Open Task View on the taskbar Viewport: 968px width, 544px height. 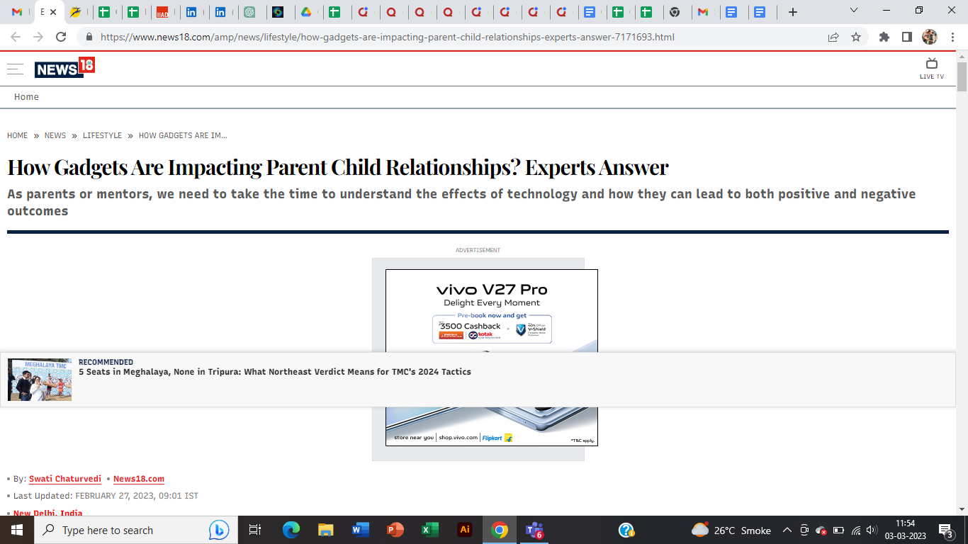click(x=255, y=530)
